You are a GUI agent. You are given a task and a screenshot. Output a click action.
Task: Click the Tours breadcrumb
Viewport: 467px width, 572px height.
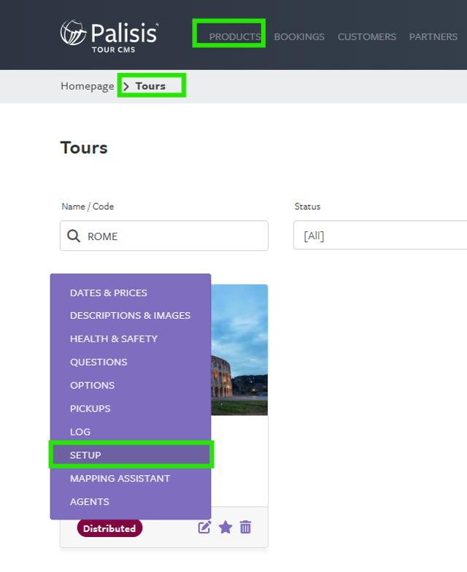pos(150,86)
